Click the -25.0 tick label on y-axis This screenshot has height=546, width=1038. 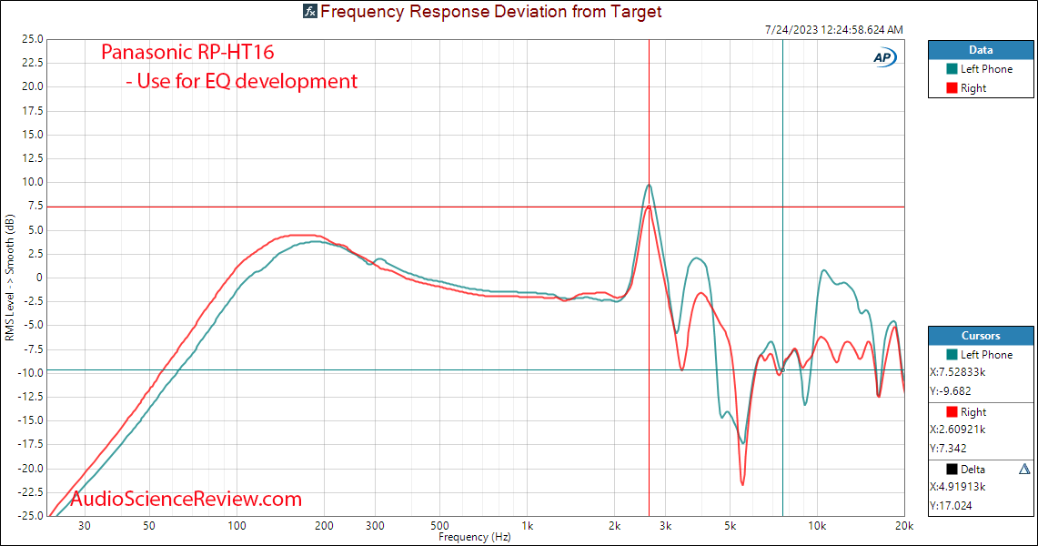(x=30, y=516)
